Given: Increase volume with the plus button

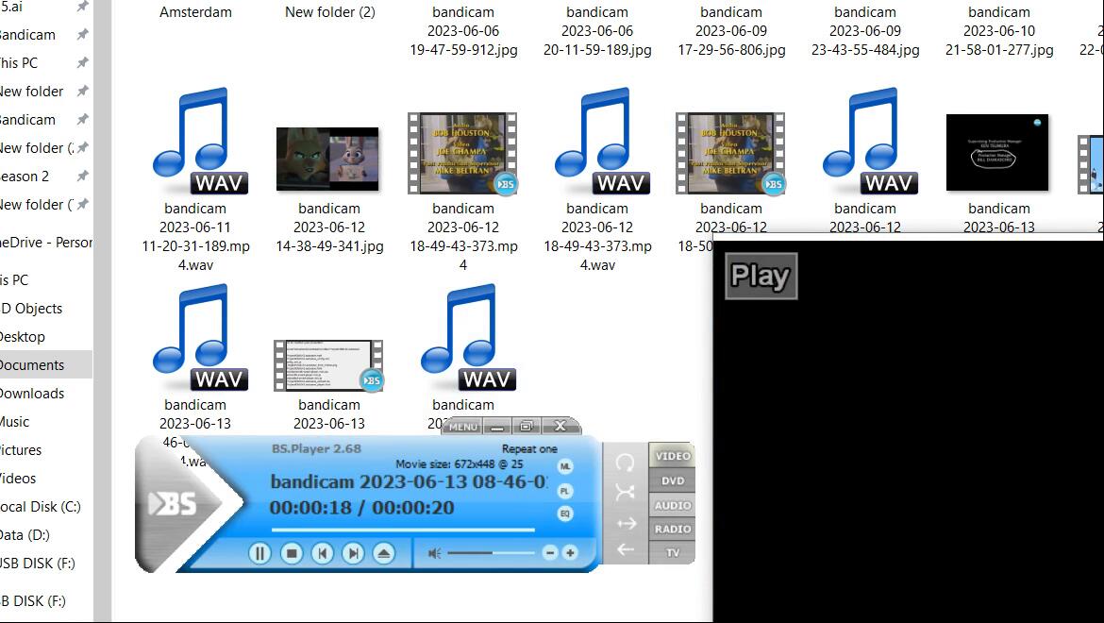Looking at the screenshot, I should (x=570, y=553).
